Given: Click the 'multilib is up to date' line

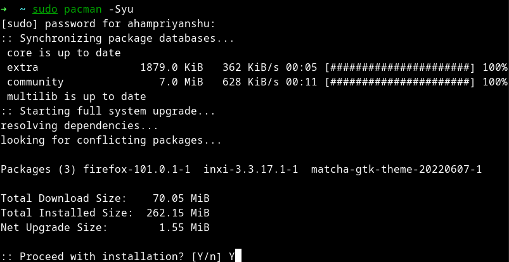Looking at the screenshot, I should (x=76, y=97).
